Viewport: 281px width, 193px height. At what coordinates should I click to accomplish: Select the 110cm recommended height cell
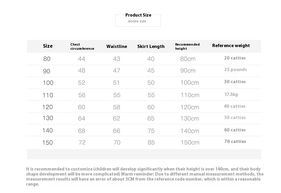pos(190,95)
